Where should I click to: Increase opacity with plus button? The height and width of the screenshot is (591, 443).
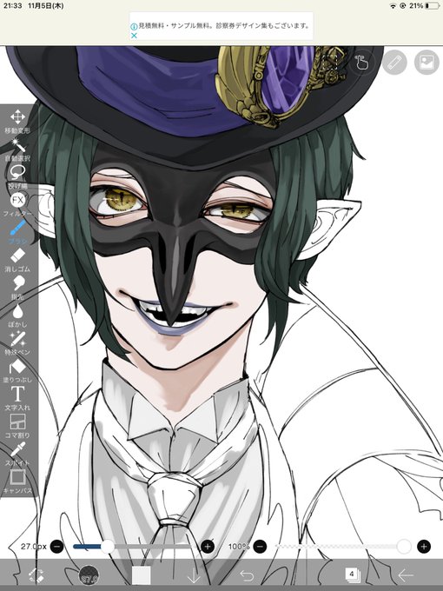424,547
